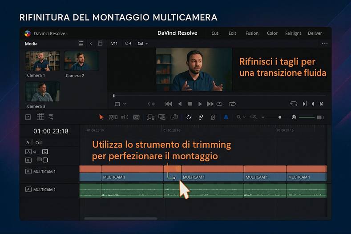
Task: Open the three-dot options menu above the viewer
Action: coord(325,43)
